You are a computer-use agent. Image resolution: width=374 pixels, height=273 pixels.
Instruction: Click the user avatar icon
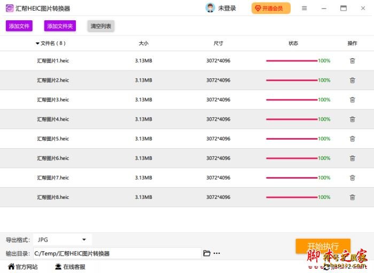[211, 8]
